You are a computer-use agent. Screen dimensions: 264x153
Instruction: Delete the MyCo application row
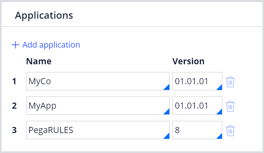(x=230, y=82)
